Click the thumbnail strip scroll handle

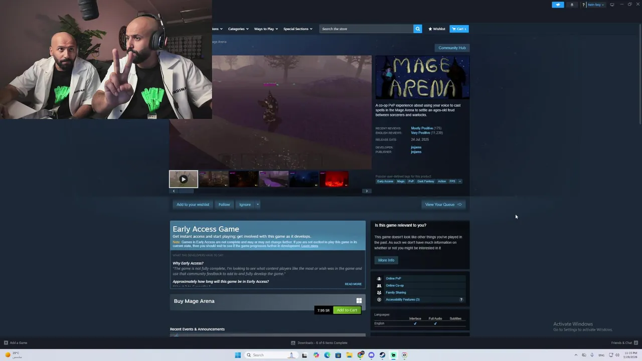(186, 191)
